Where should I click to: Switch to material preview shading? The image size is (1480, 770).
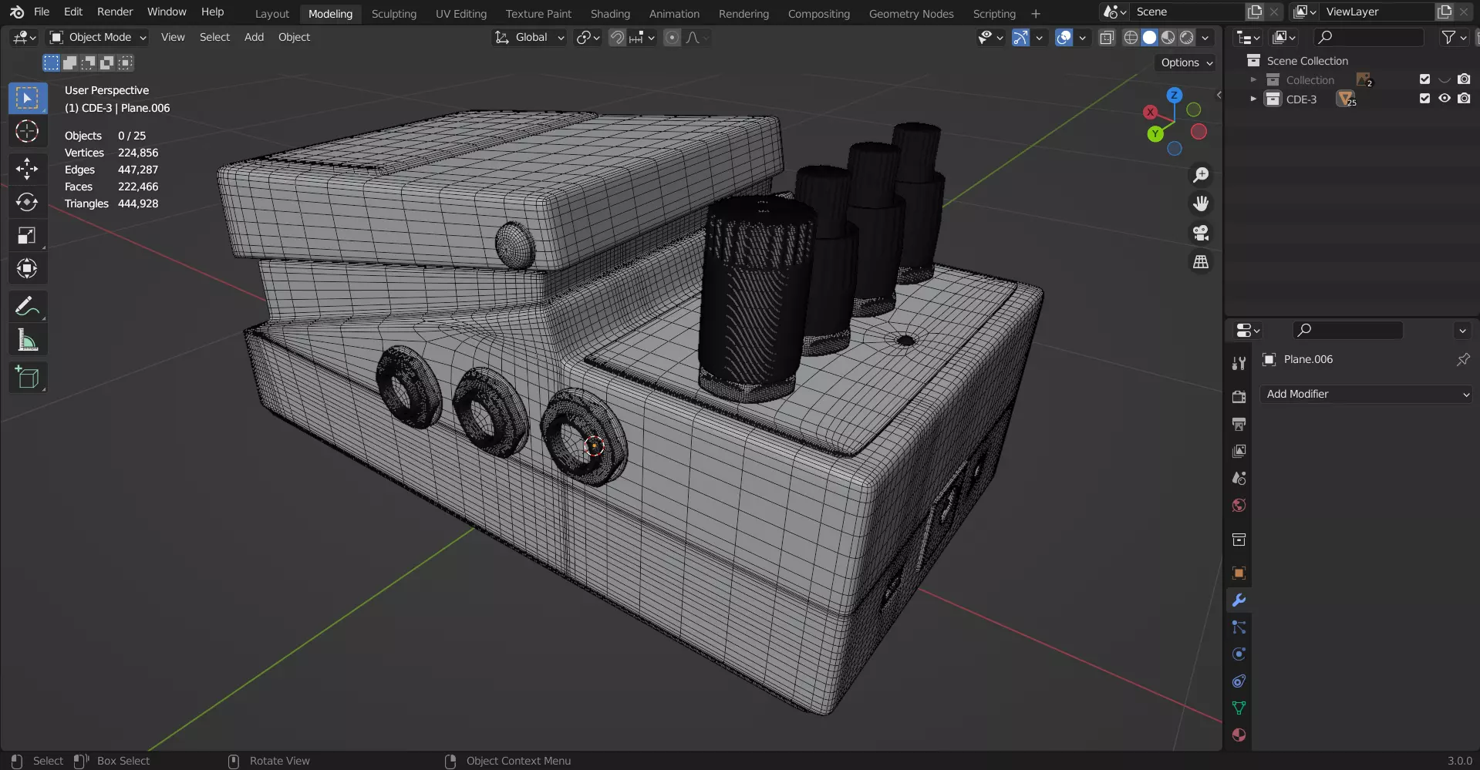pyautogui.click(x=1168, y=37)
